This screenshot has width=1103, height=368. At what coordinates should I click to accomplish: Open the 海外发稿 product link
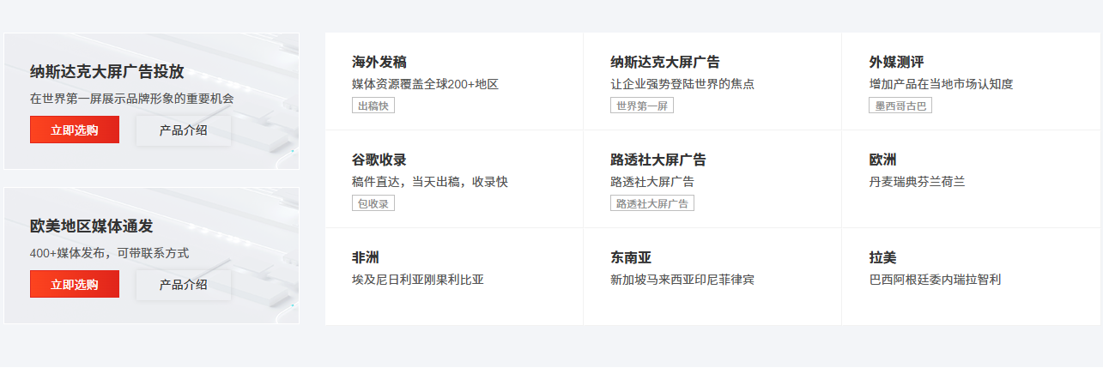(x=379, y=62)
